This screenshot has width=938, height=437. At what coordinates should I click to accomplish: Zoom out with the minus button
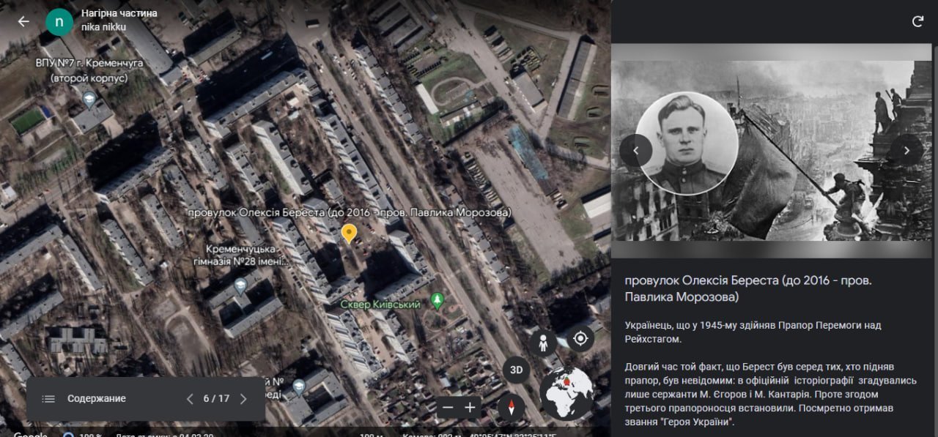point(448,407)
